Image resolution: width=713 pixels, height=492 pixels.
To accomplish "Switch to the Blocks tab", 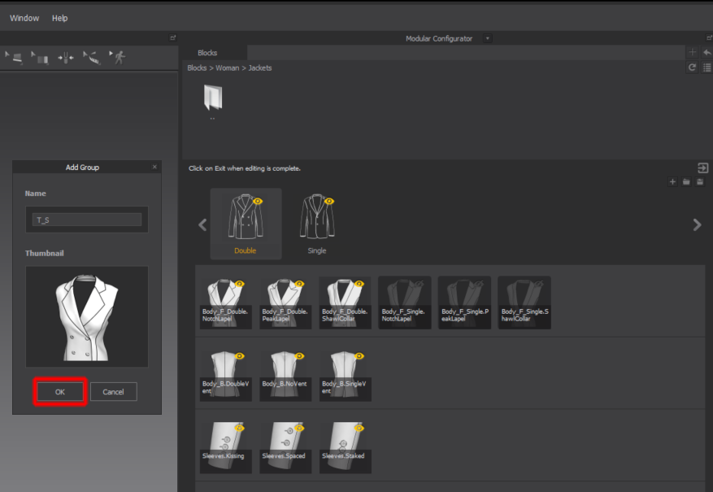I will click(208, 52).
